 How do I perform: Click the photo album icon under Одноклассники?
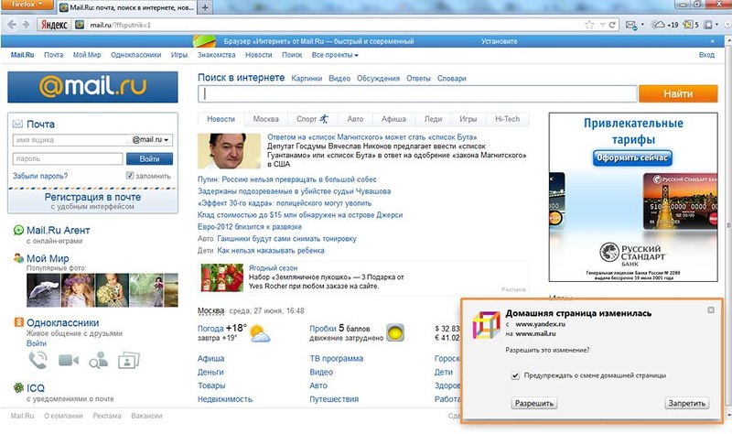click(128, 360)
